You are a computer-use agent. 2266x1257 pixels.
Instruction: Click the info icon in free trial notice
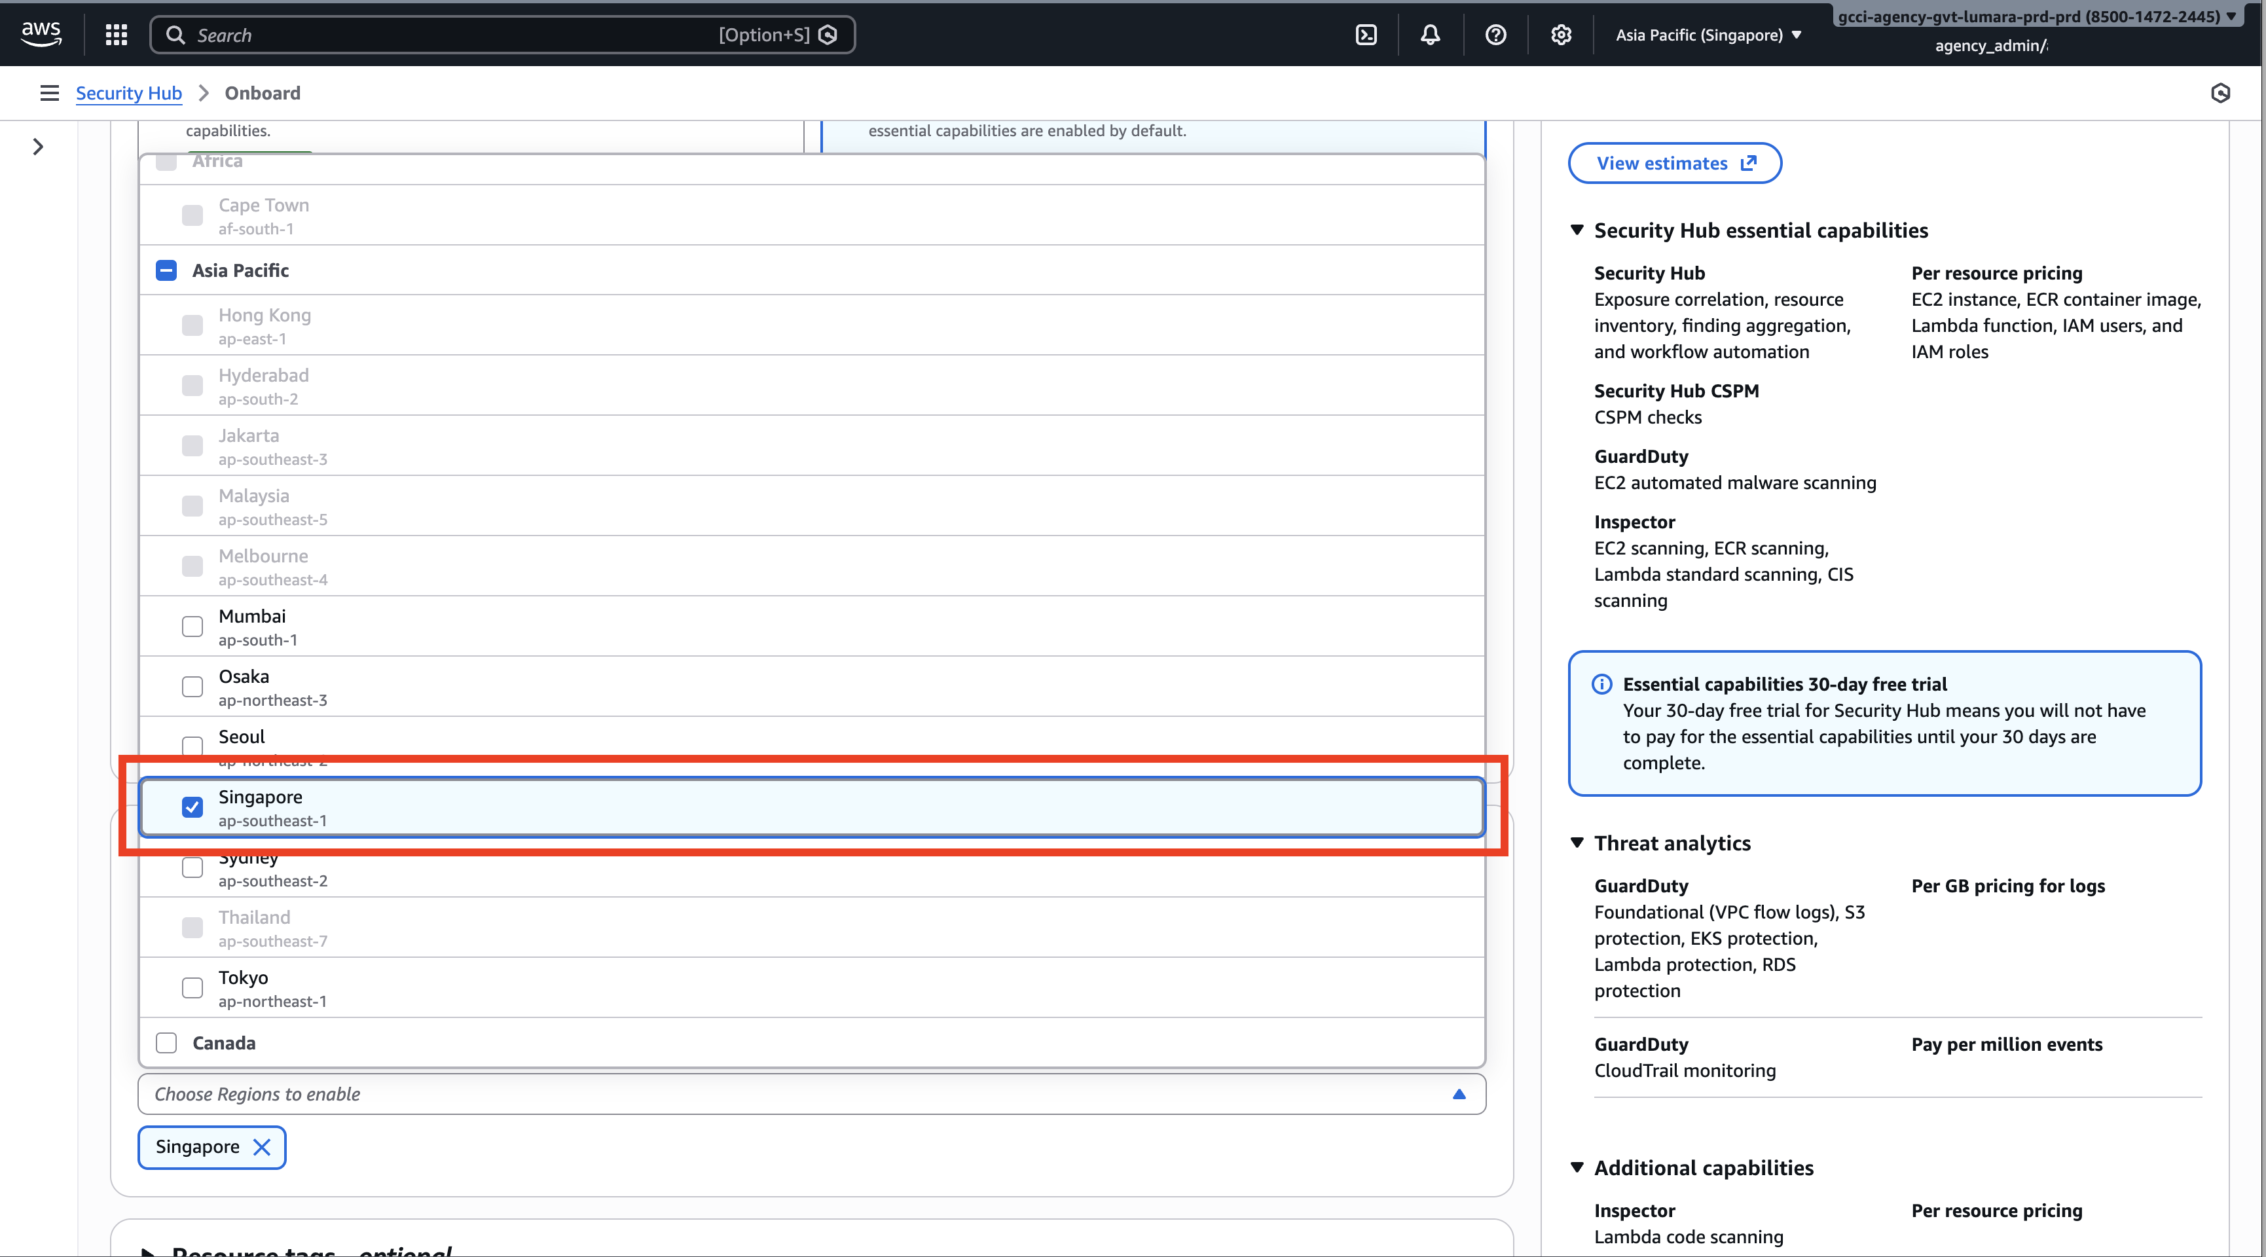[1602, 684]
